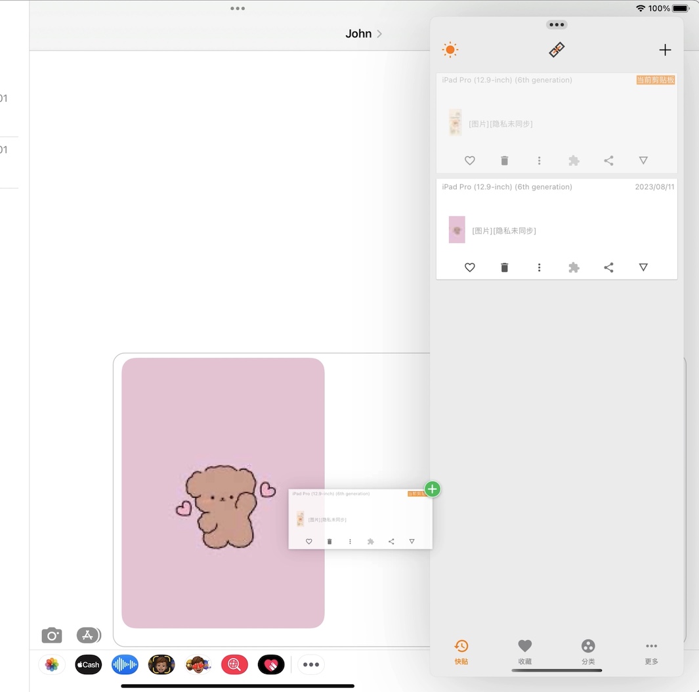The width and height of the screenshot is (699, 692).
Task: Share the current clipboard image item
Action: point(608,161)
